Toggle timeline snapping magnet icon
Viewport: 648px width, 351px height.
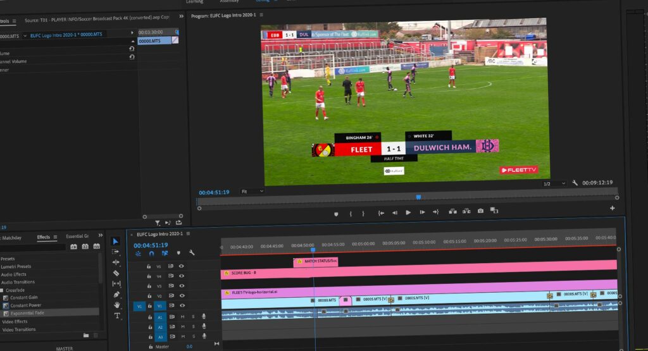point(151,254)
